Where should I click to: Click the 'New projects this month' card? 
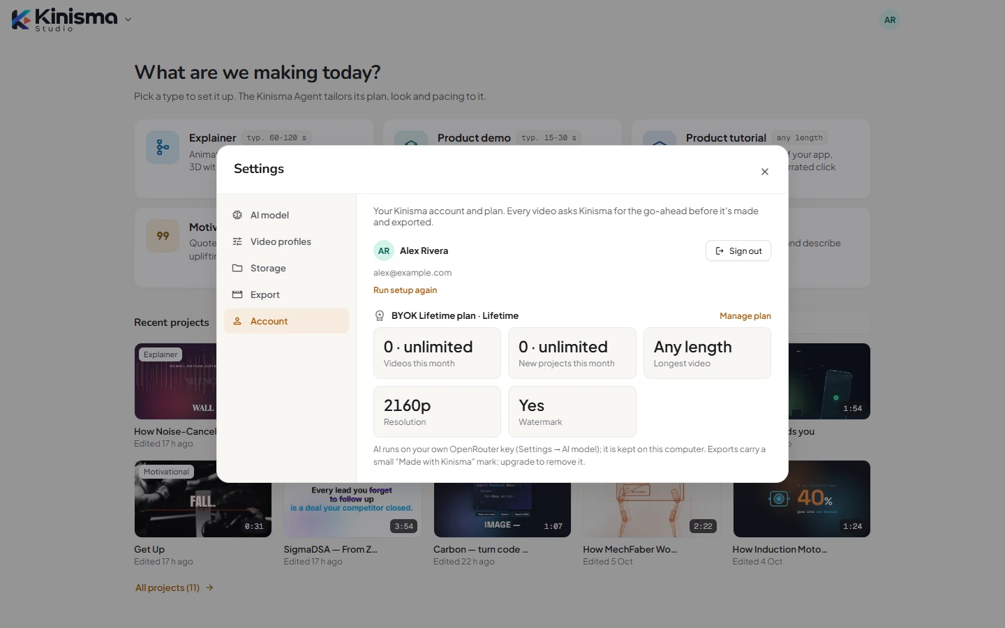(x=572, y=353)
